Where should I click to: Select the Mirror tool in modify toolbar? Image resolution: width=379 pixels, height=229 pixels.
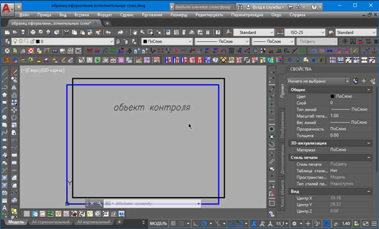[14, 87]
